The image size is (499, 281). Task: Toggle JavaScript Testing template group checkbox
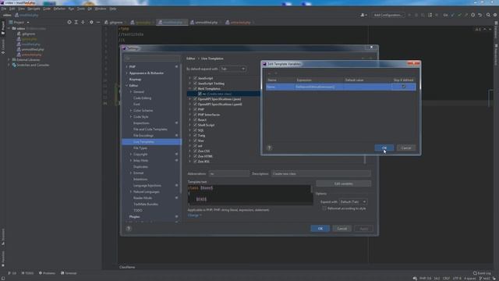coord(195,84)
